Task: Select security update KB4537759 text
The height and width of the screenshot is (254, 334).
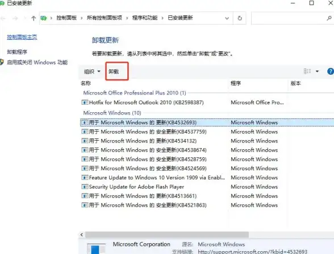Action: click(148, 132)
